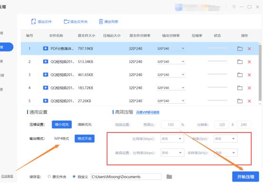Click the 输出分辨率 column header
This screenshot has width=263, height=183.
pos(171,35)
